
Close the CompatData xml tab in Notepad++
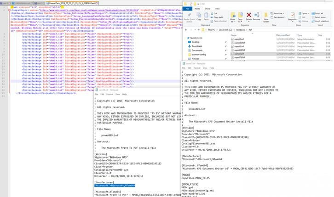click(x=97, y=3)
